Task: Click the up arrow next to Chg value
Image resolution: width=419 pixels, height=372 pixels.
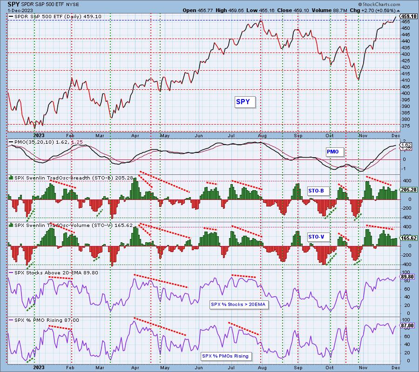Action: point(399,11)
